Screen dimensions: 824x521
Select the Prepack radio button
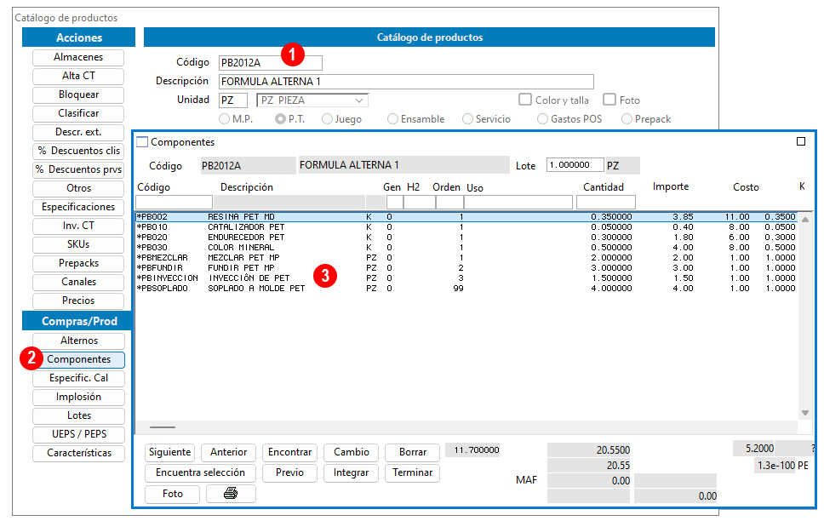(627, 119)
